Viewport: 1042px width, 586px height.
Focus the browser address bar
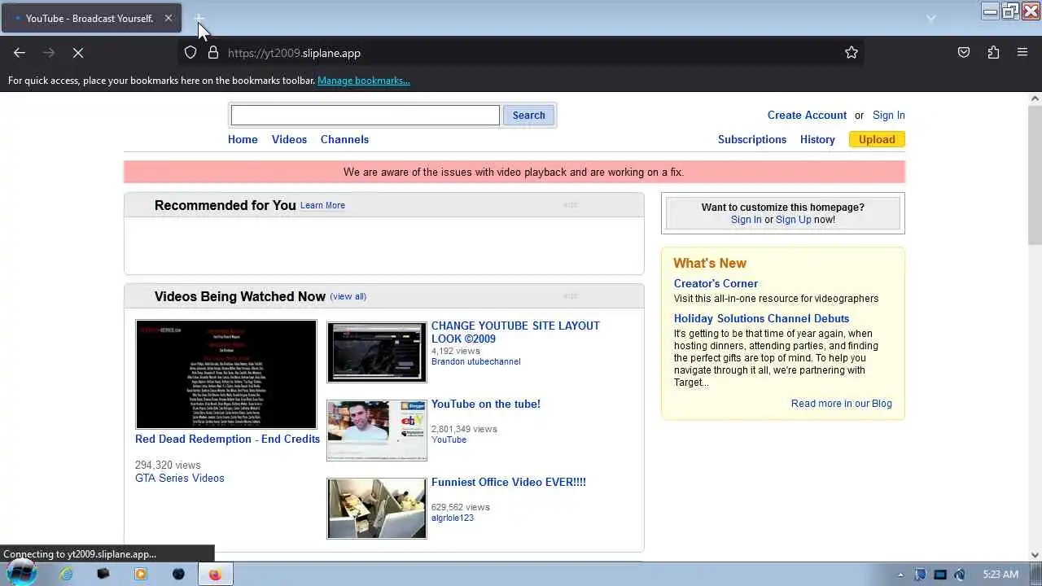(x=521, y=53)
